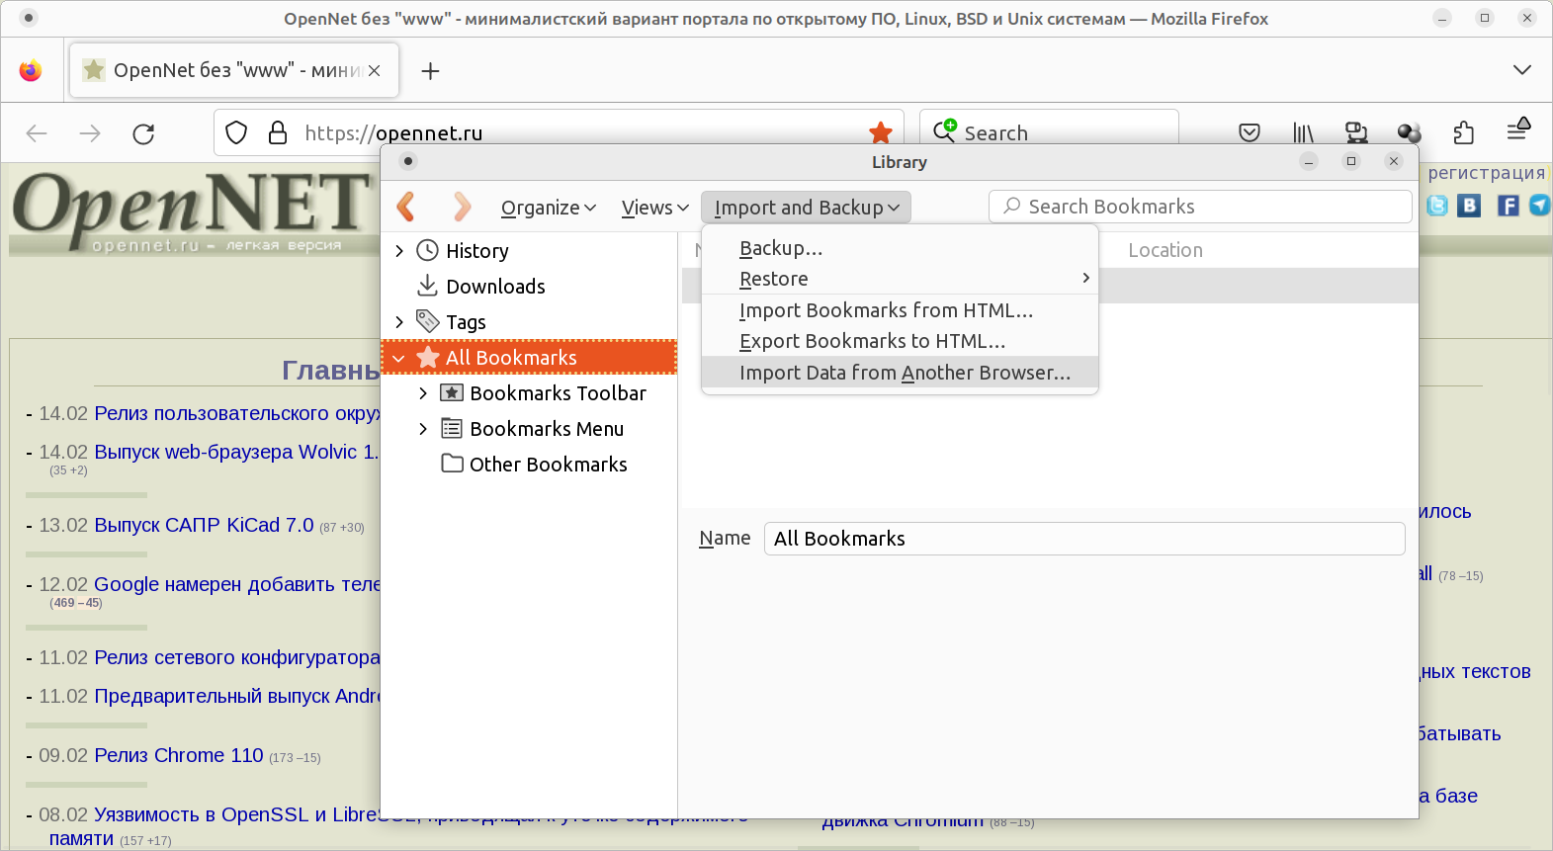Click the Name field containing All Bookmarks

point(1084,539)
